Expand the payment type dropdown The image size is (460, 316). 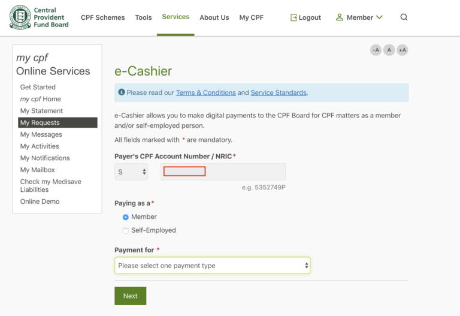(x=213, y=266)
